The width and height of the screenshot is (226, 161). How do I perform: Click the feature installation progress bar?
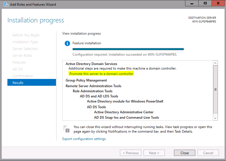click(x=128, y=49)
